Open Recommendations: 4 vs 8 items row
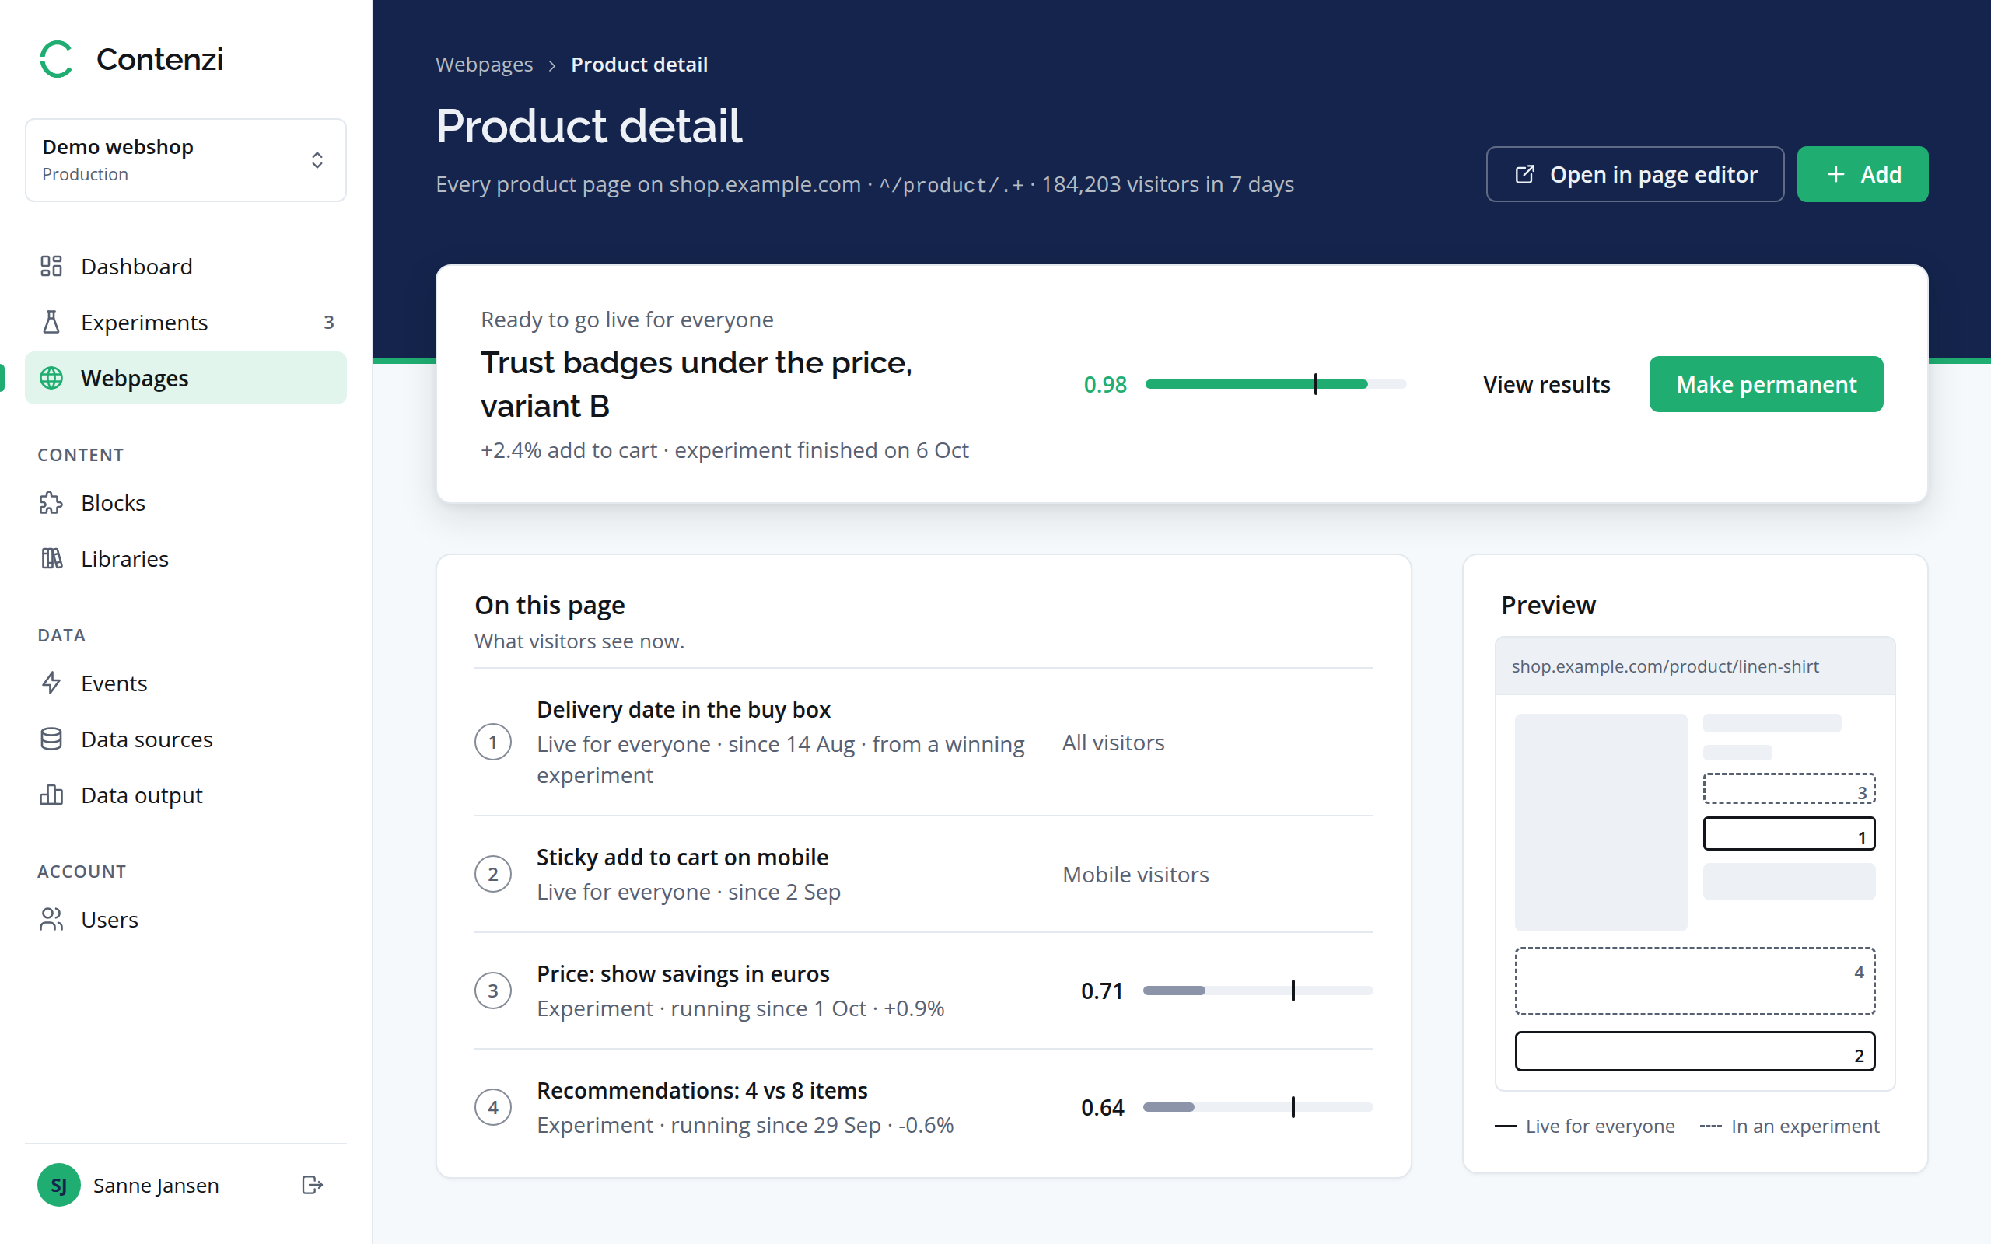The width and height of the screenshot is (1991, 1244). (x=924, y=1107)
